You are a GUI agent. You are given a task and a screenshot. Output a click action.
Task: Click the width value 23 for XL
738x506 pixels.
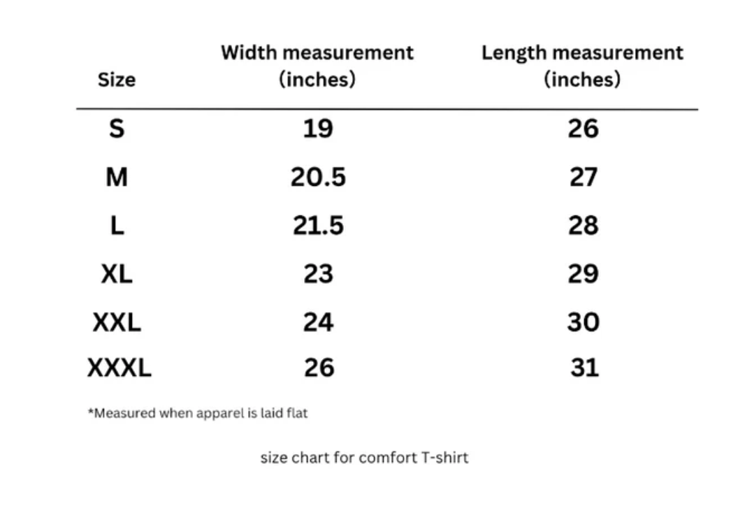tap(318, 273)
